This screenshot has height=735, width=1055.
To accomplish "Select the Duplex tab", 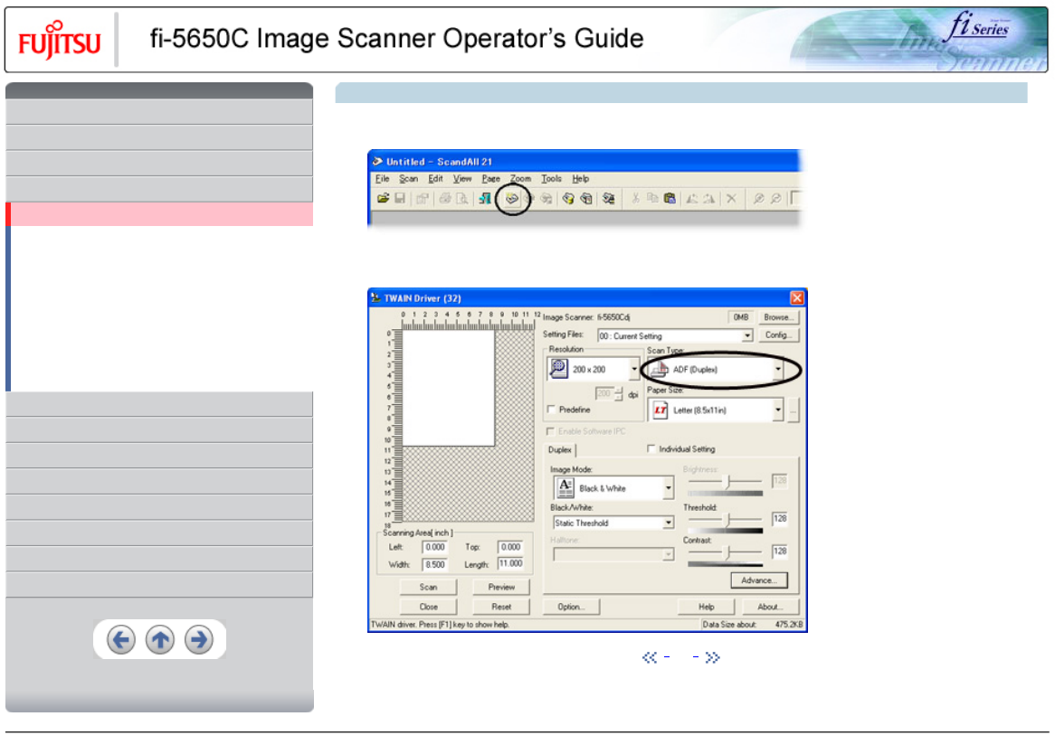I will pos(560,450).
